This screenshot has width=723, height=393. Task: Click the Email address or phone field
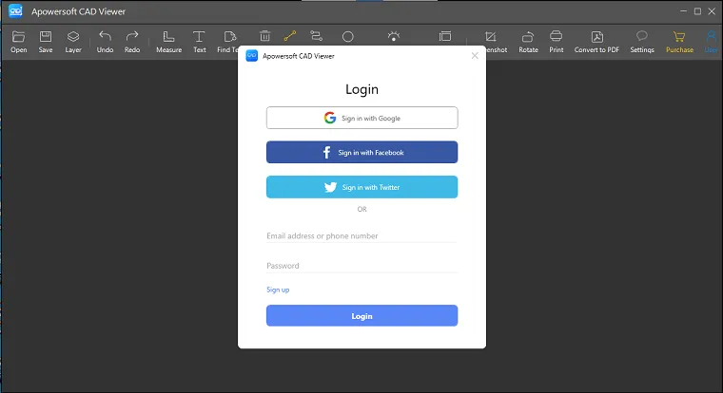(361, 235)
